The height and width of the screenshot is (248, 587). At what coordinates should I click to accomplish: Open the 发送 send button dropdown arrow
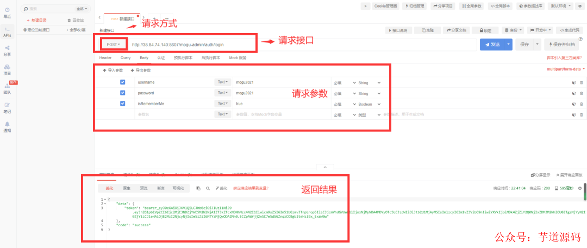click(x=508, y=44)
